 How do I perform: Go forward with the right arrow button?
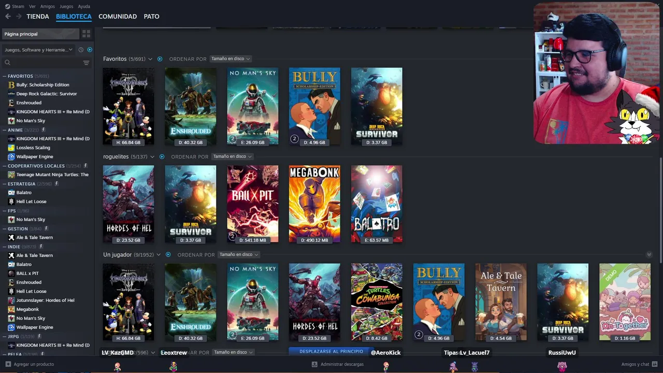coord(19,17)
